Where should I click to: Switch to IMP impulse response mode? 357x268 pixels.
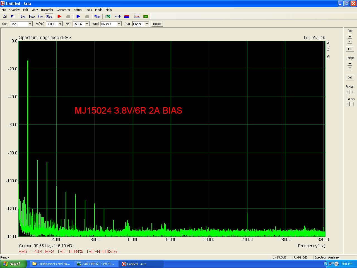(x=23, y=16)
